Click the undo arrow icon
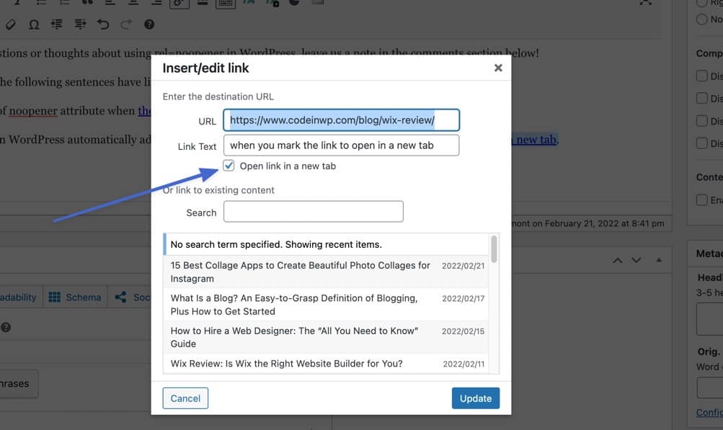The height and width of the screenshot is (430, 723). [102, 24]
